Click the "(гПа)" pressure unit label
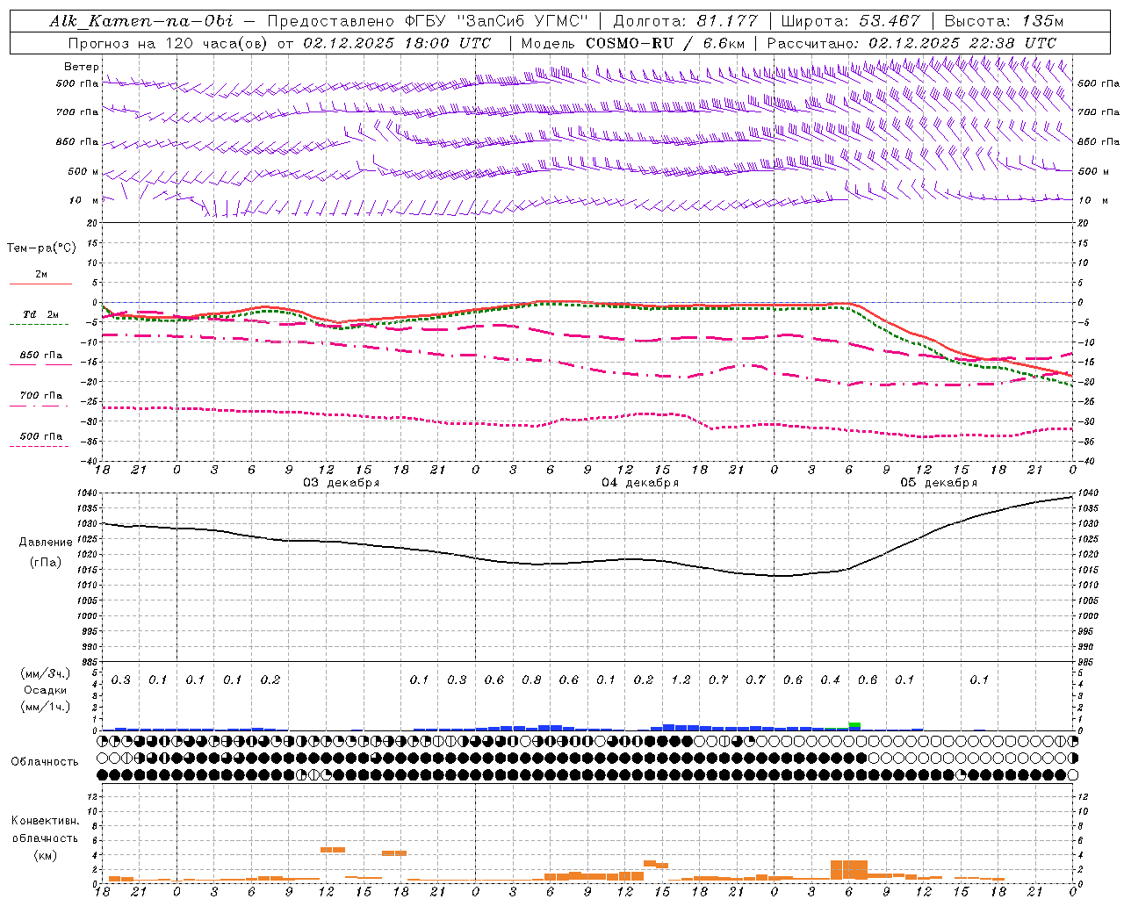 (46, 563)
